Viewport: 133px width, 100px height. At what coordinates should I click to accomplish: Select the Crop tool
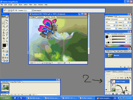pyautogui.click(x=3, y=38)
